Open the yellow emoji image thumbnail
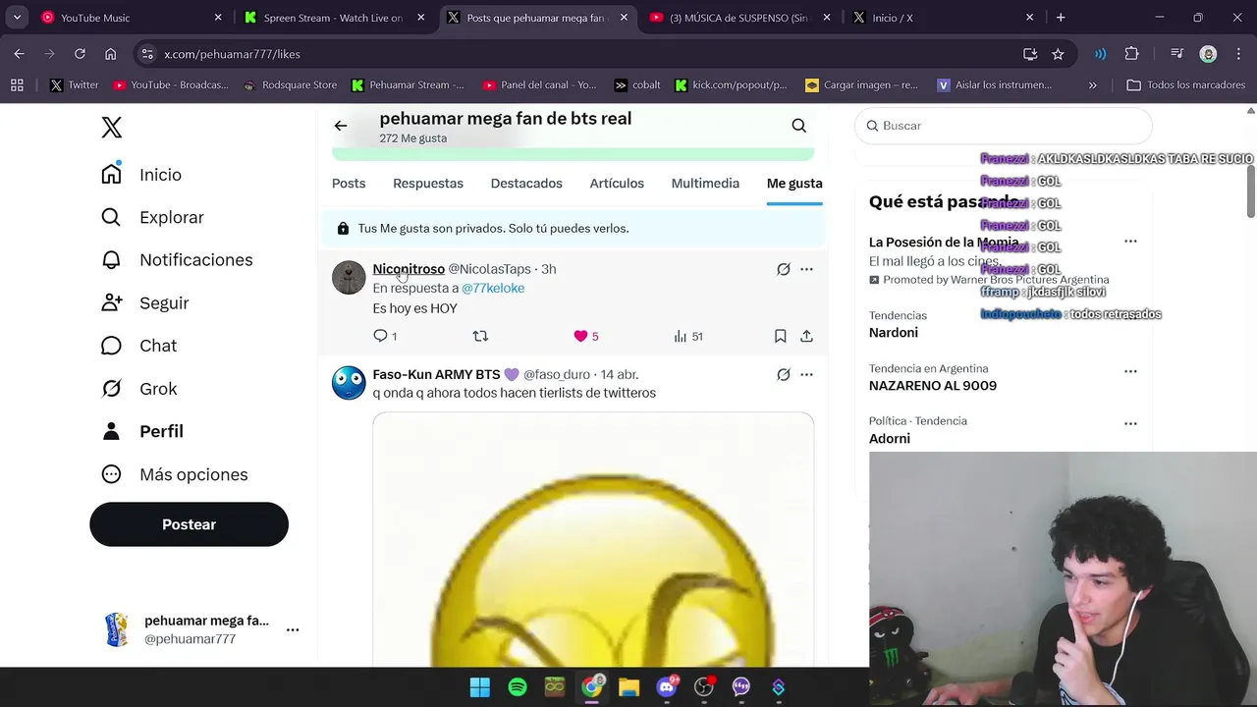1257x707 pixels. [x=593, y=540]
